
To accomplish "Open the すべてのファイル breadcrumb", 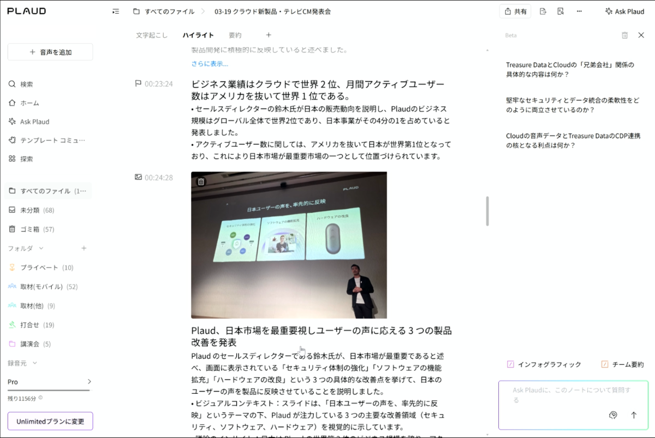I will click(163, 11).
